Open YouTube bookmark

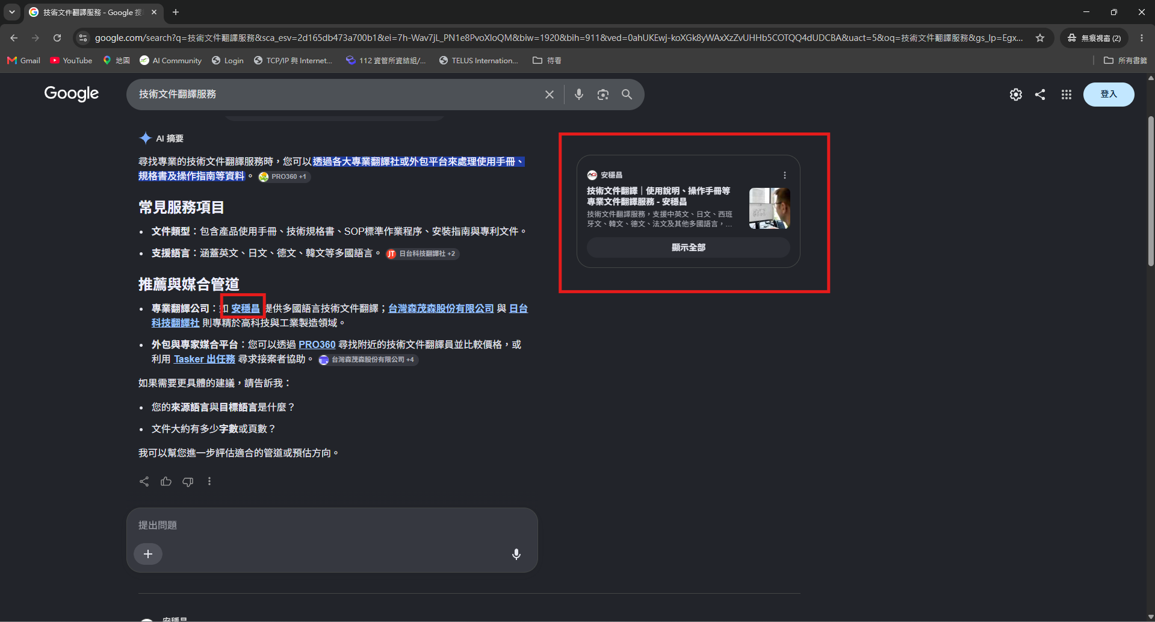tap(71, 60)
